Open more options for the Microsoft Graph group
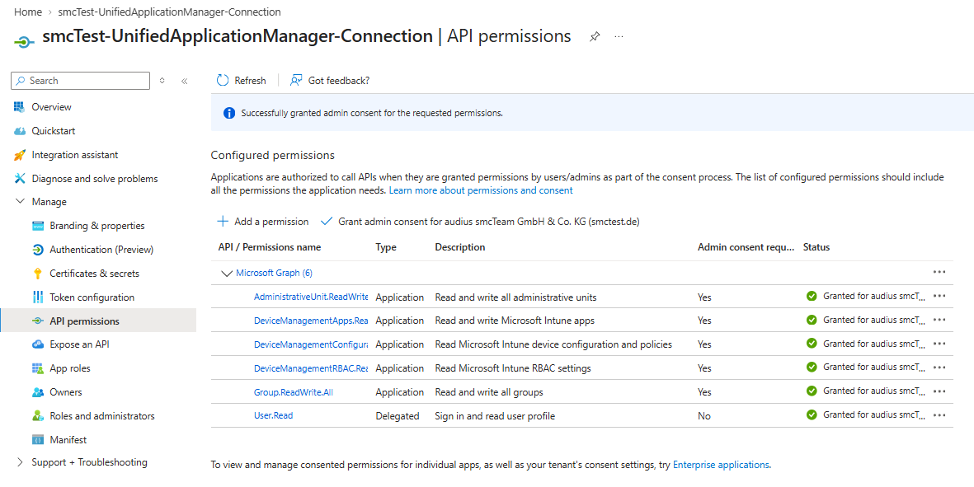The image size is (974, 487). (939, 273)
